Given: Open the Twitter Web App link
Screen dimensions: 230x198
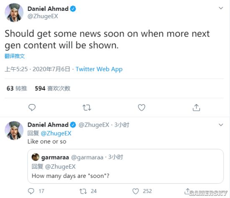Looking at the screenshot, I should pos(99,69).
